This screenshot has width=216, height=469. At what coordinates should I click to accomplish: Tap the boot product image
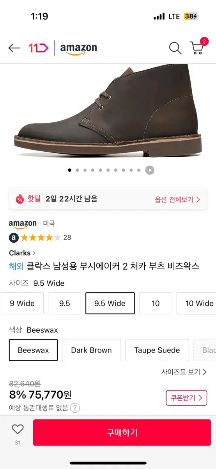tap(108, 113)
